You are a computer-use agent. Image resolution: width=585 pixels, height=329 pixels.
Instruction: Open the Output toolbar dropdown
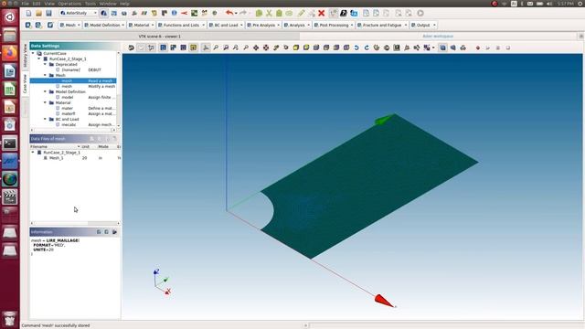tap(423, 25)
